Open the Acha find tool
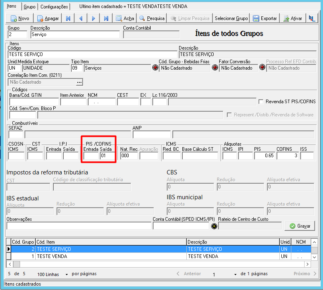The height and width of the screenshot is (290, 323). [x=125, y=18]
